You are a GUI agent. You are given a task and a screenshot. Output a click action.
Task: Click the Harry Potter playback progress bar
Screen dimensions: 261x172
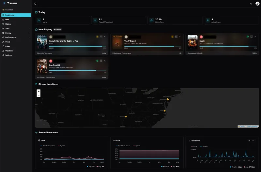click(x=78, y=46)
